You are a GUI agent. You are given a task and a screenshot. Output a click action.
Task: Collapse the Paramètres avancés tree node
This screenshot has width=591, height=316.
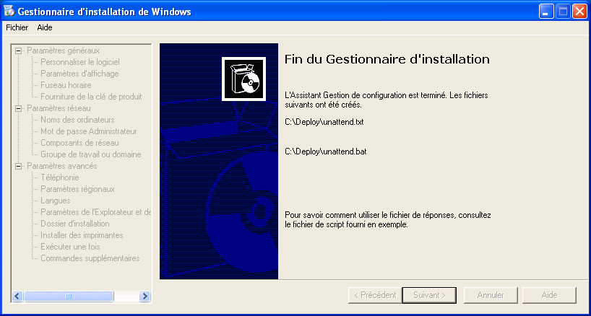pyautogui.click(x=18, y=166)
